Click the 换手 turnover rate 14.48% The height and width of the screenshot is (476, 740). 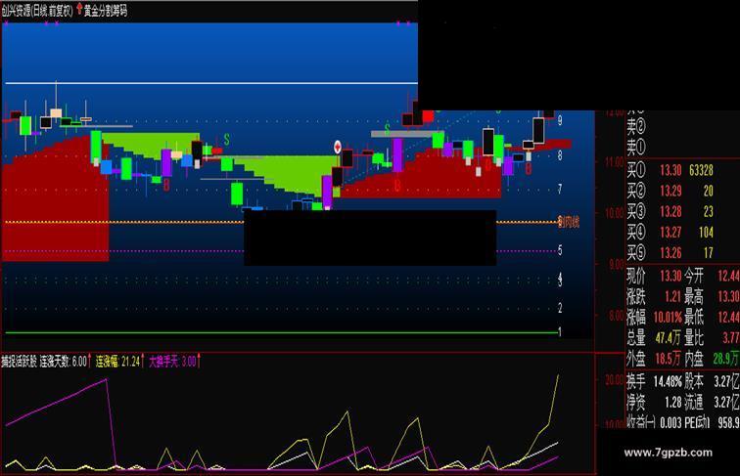(x=668, y=381)
